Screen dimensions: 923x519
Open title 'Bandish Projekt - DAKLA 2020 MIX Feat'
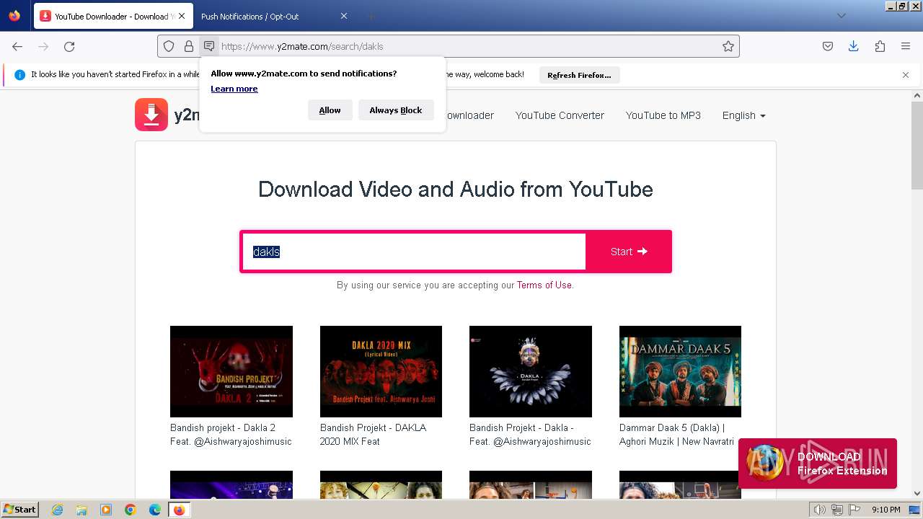point(373,435)
